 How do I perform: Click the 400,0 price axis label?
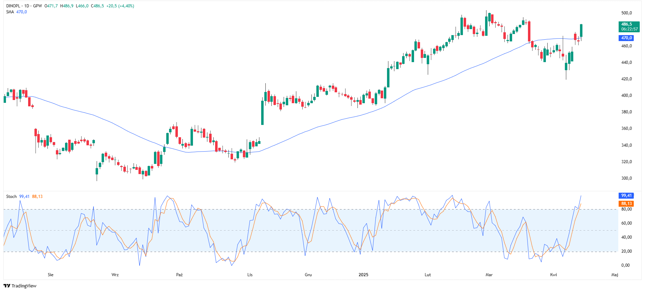click(x=626, y=95)
